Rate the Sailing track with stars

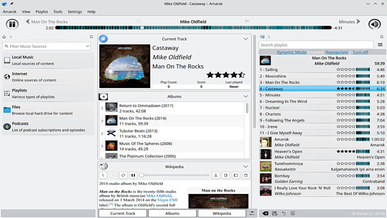(346, 70)
